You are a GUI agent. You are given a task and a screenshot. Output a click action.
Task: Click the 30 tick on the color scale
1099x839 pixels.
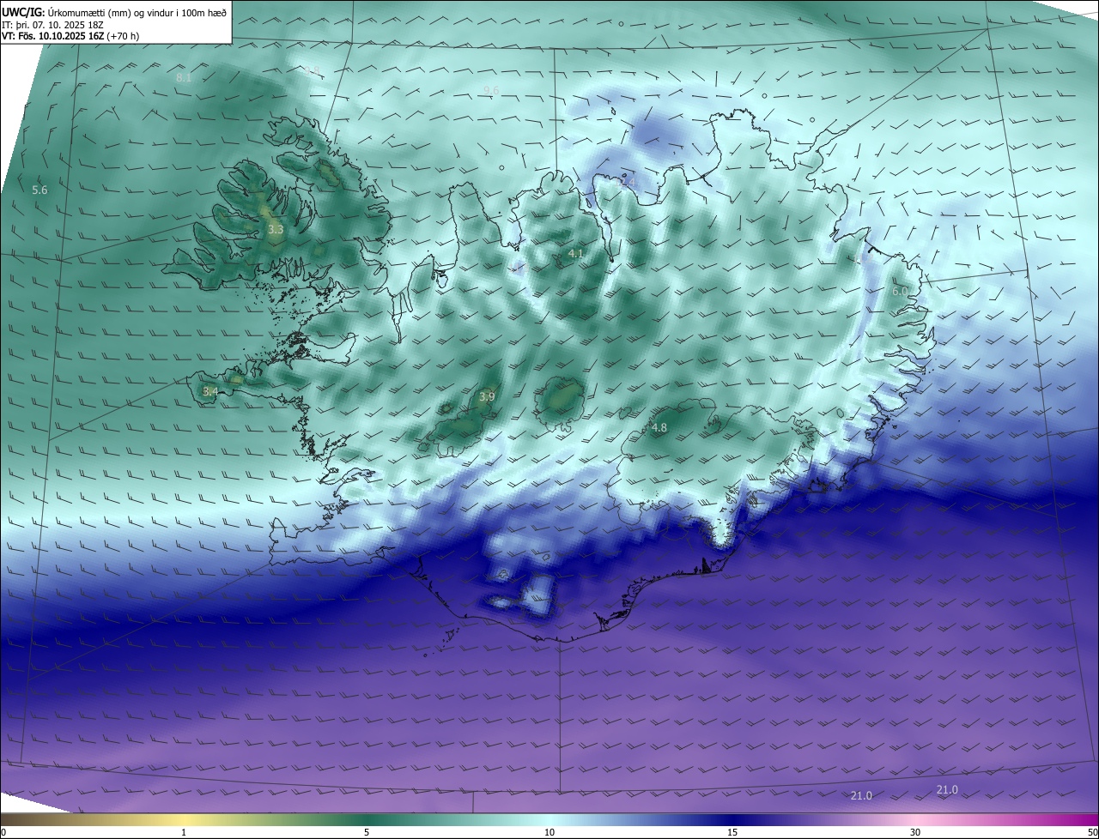tap(915, 832)
